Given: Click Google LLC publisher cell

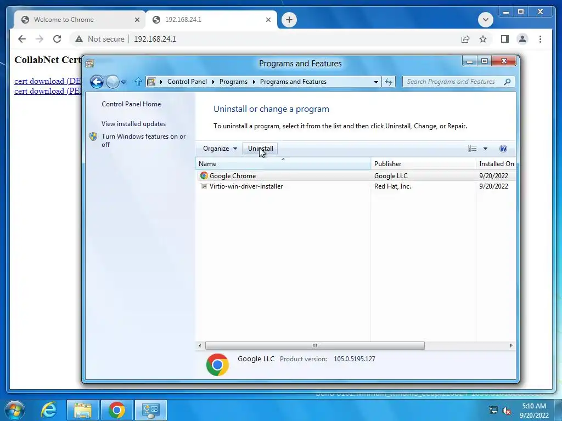Looking at the screenshot, I should [x=391, y=176].
